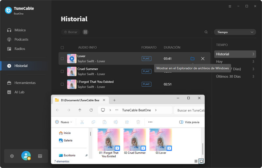Expand breadcrumb chevron after TuneCable BeatOne
Image resolution: width=262 pixels, height=168 pixels.
click(156, 110)
